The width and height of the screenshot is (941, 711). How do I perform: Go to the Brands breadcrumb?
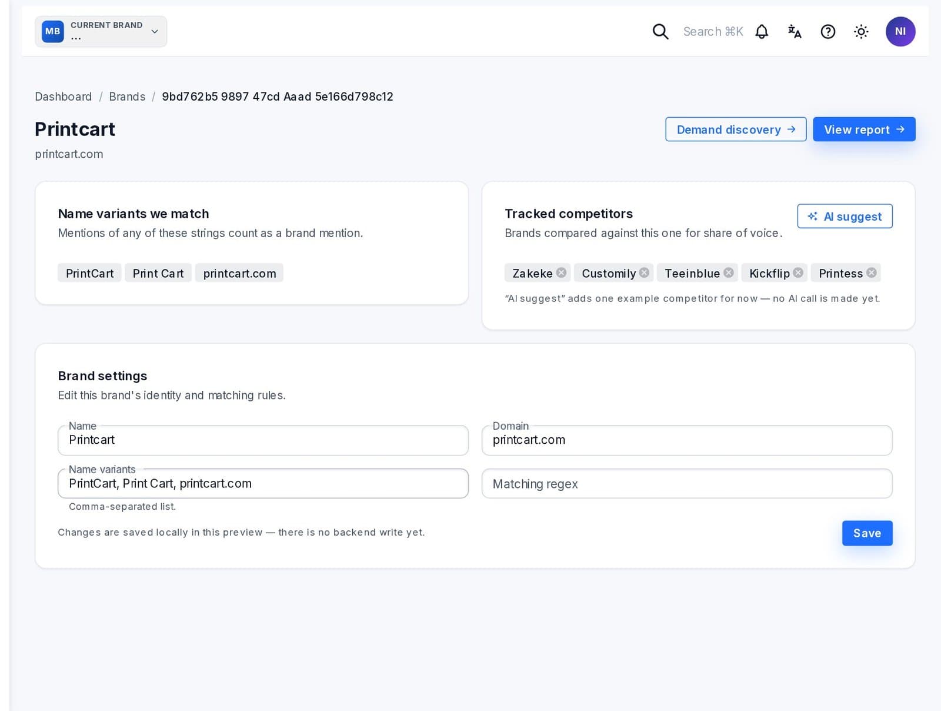[x=127, y=97]
